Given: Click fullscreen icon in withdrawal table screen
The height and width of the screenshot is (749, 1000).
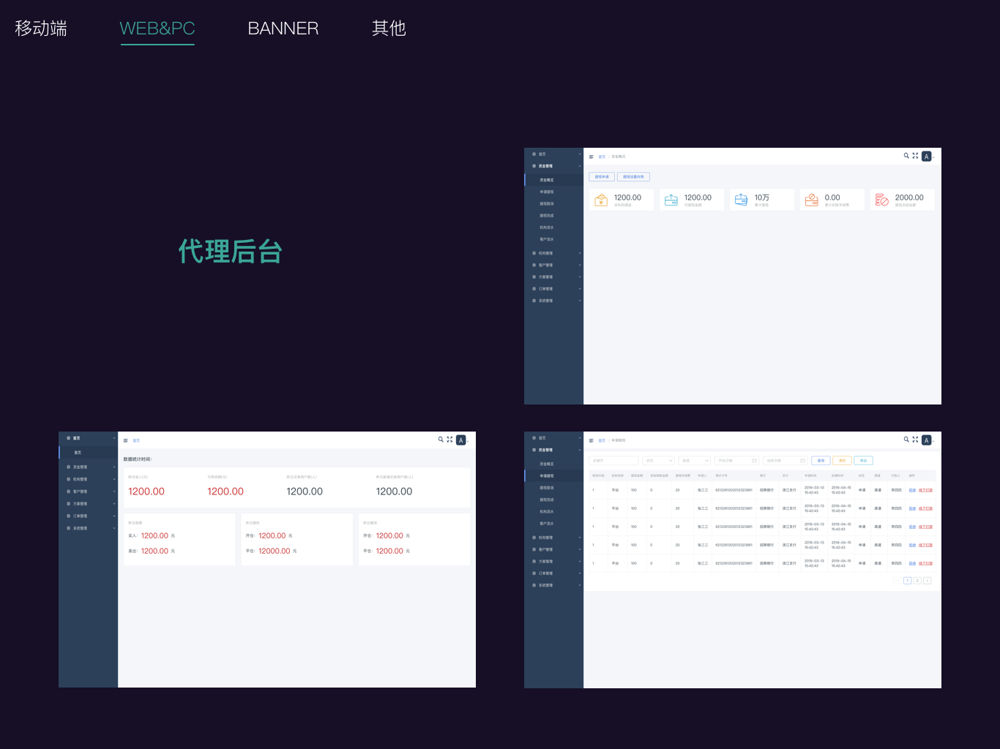Looking at the screenshot, I should (x=915, y=440).
